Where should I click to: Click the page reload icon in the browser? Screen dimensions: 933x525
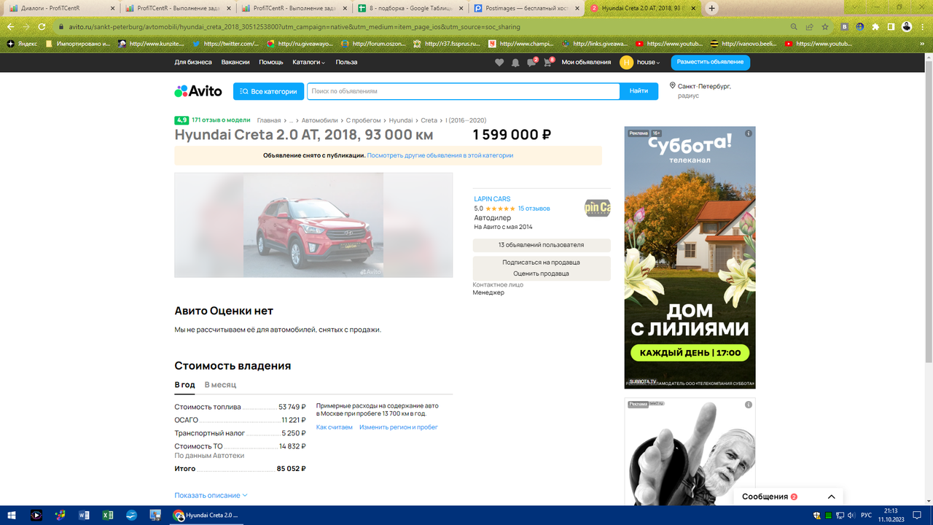pyautogui.click(x=43, y=25)
